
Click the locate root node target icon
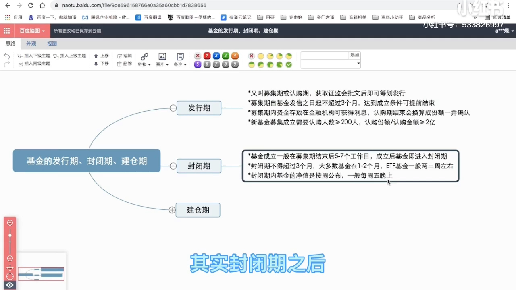10,276
